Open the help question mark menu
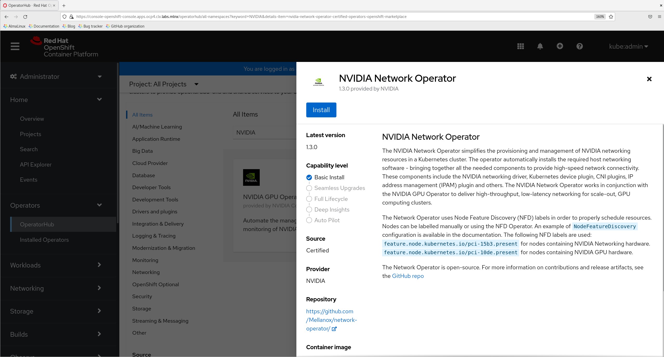The height and width of the screenshot is (357, 664). click(580, 46)
